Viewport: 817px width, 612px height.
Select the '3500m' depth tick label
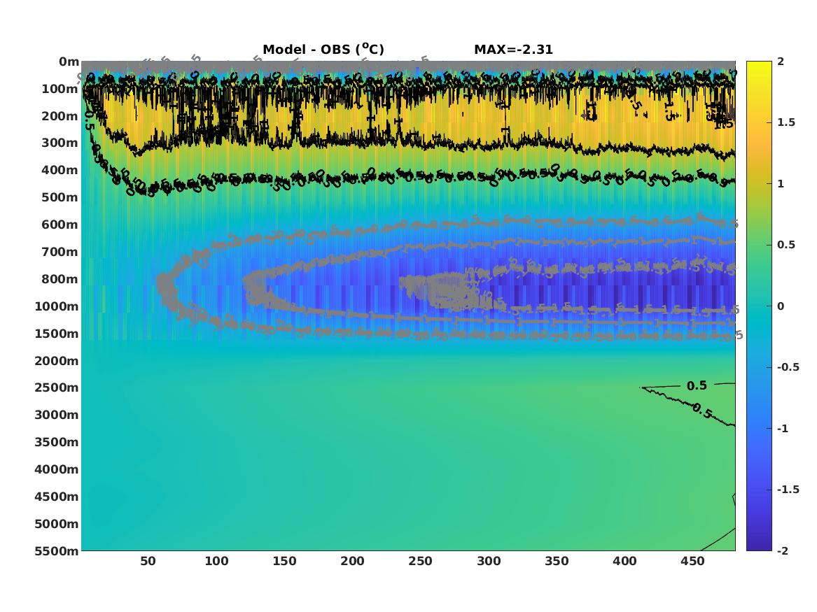point(57,442)
